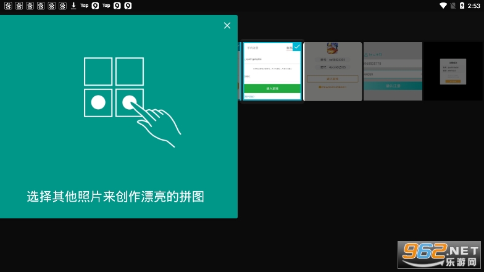Uncheck the selected photo checkmark
This screenshot has width=484, height=272.
(297, 47)
